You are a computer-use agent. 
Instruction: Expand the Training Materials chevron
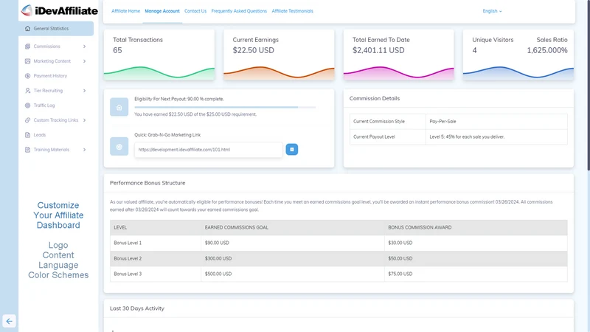(x=84, y=150)
